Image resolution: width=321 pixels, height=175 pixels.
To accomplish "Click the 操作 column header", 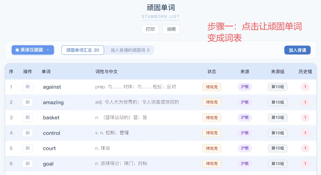I will (28, 71).
